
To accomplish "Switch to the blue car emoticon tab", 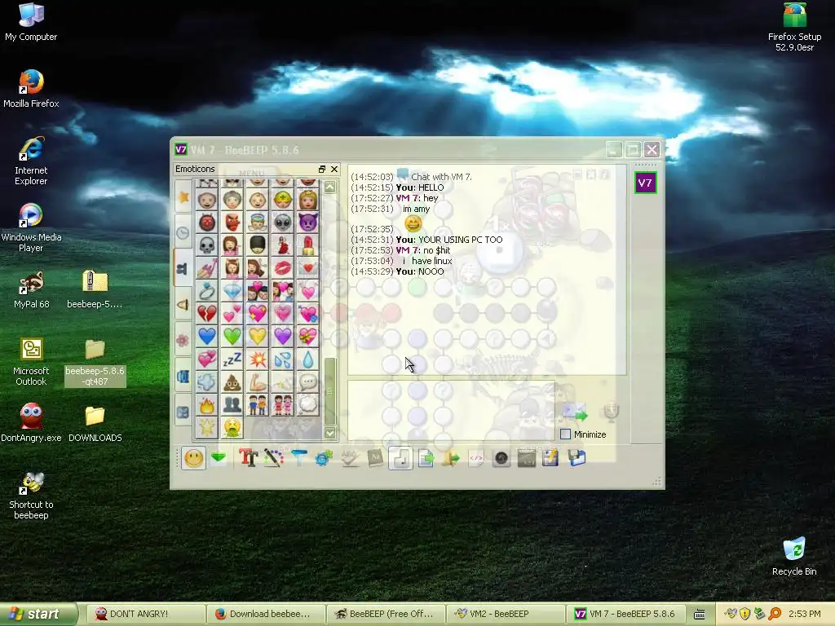I will [x=183, y=377].
